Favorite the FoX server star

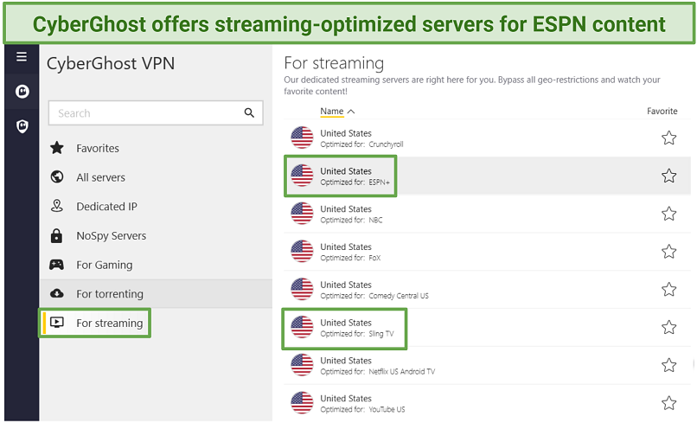click(669, 252)
